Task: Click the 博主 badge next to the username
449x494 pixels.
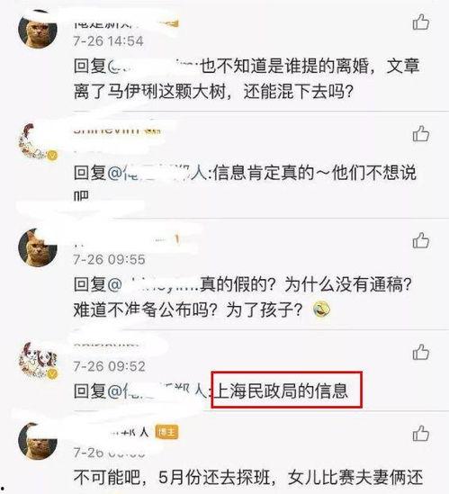Action: (166, 432)
